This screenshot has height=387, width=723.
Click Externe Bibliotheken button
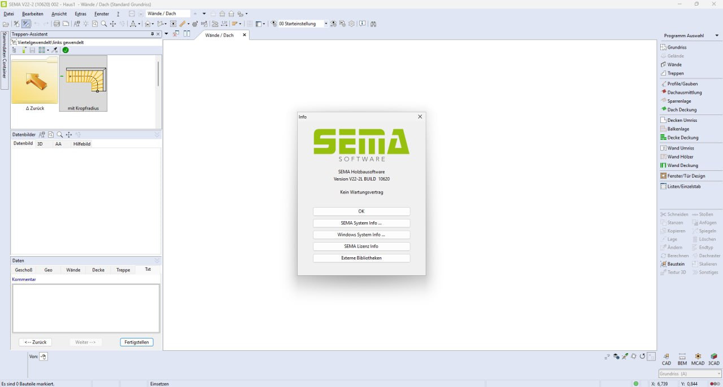(361, 258)
